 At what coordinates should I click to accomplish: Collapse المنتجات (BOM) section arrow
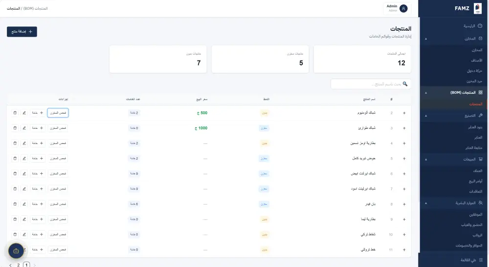426,92
